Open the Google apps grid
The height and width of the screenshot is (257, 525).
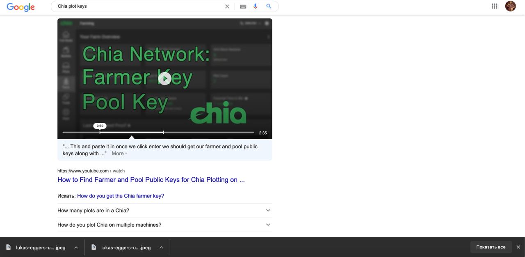[x=495, y=6]
